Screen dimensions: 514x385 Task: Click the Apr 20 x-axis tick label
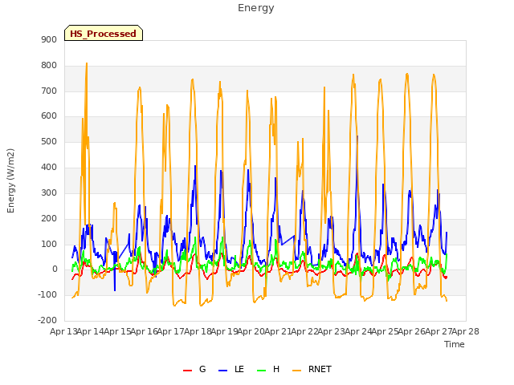(251, 331)
